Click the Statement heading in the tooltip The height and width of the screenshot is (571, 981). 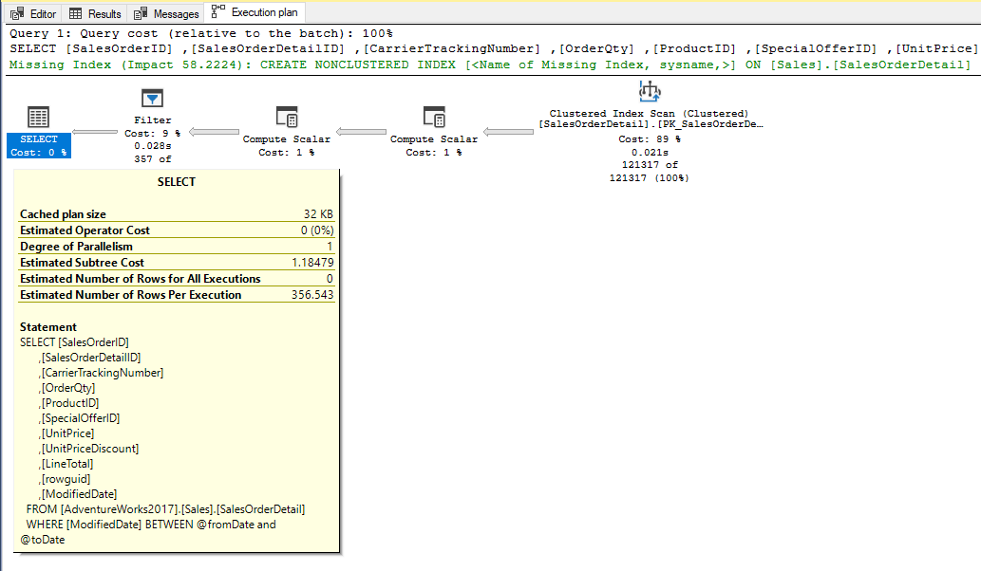pos(48,327)
